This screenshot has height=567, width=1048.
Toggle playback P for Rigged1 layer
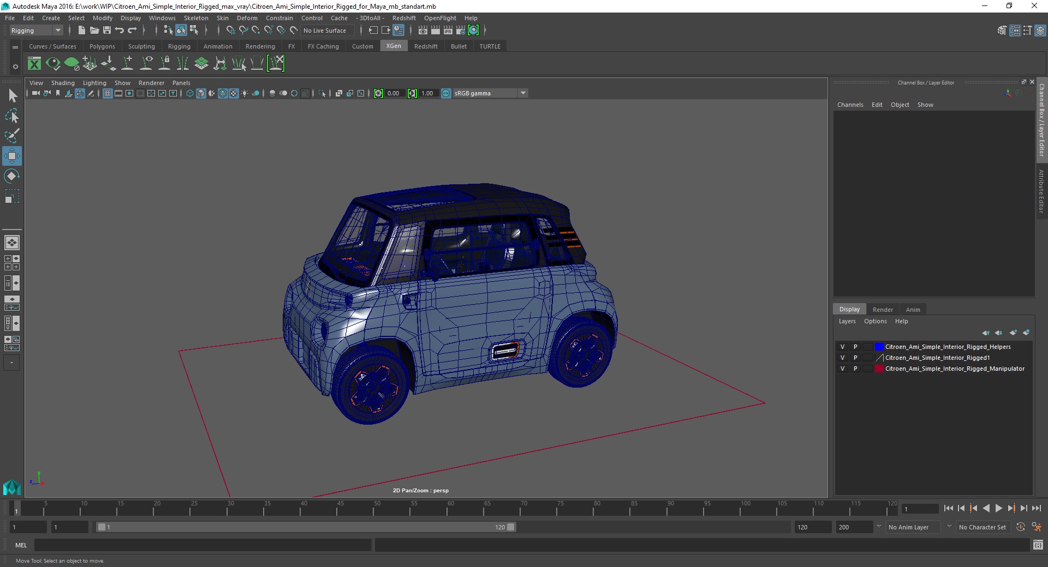tap(855, 358)
